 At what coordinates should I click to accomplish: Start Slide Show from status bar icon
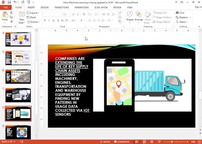click(x=159, y=142)
